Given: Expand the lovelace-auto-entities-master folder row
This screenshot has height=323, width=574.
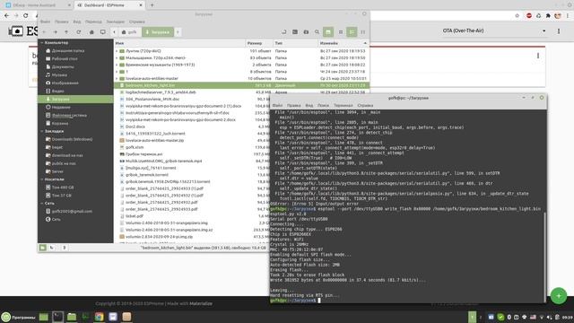Looking at the screenshot, I should 117,78.
